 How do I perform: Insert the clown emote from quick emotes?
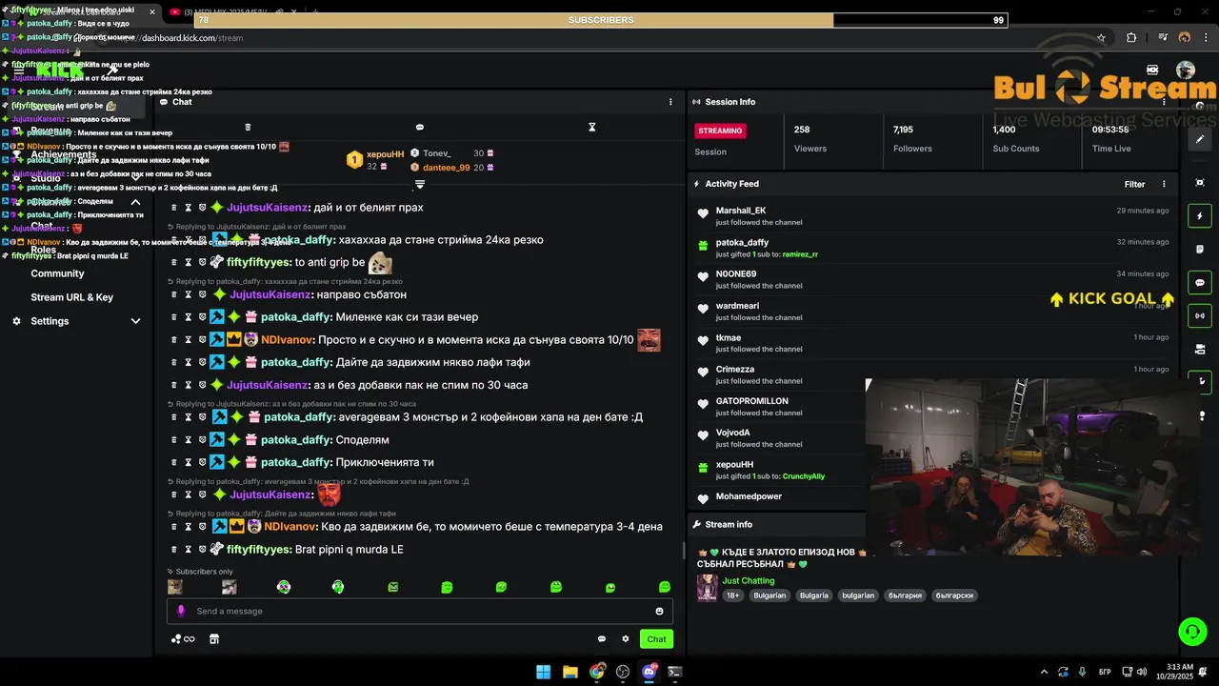tap(284, 587)
